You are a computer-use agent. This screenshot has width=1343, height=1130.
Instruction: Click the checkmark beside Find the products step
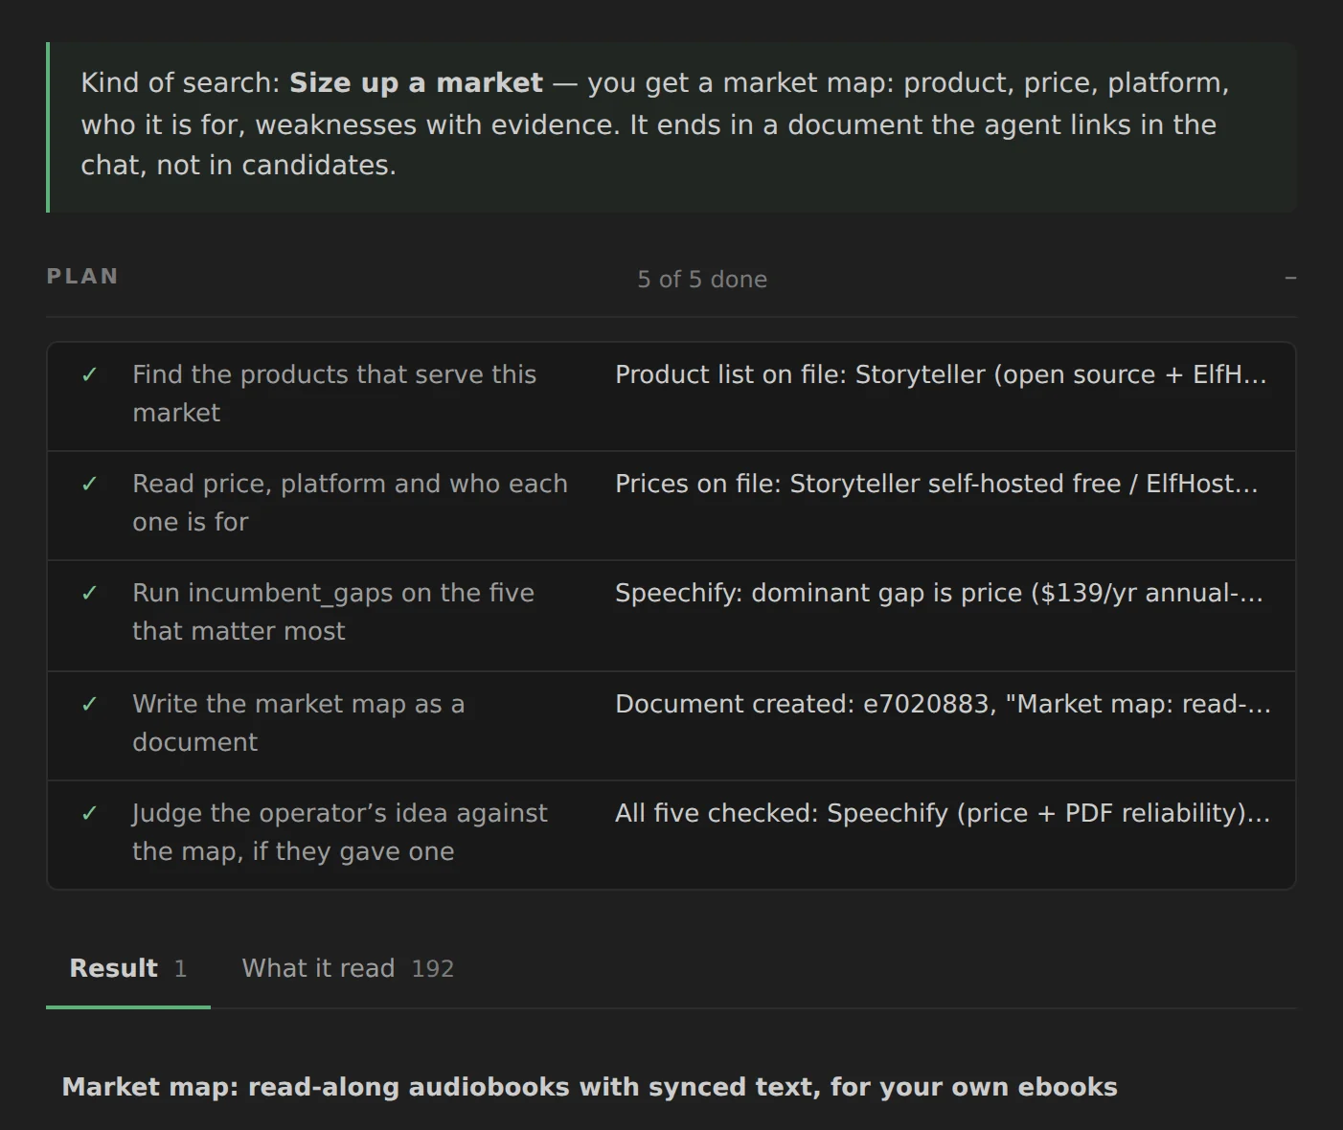90,374
